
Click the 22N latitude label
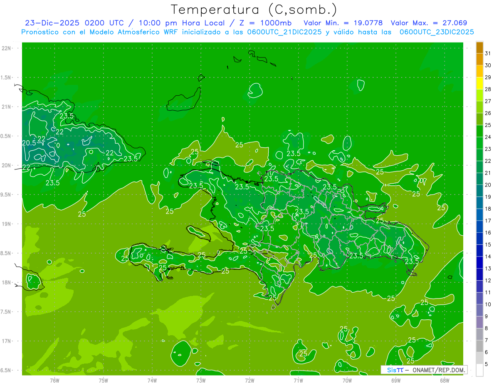tap(6, 48)
